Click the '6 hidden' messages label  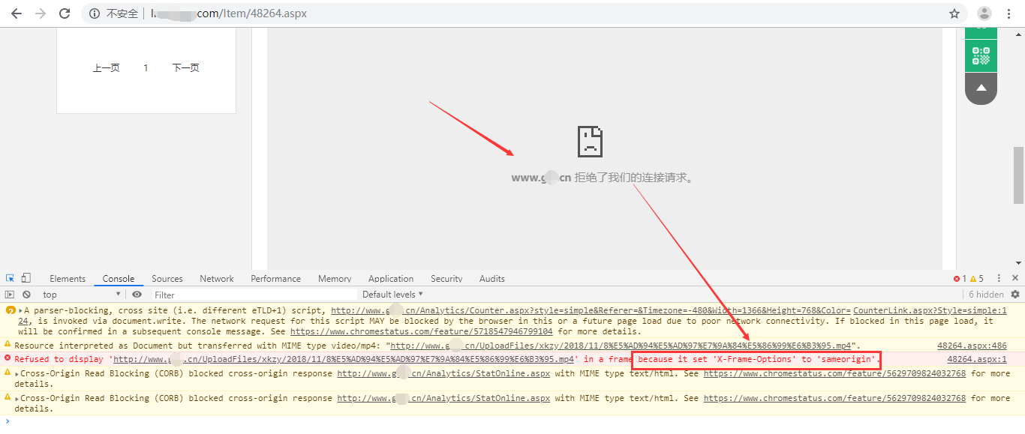point(986,295)
